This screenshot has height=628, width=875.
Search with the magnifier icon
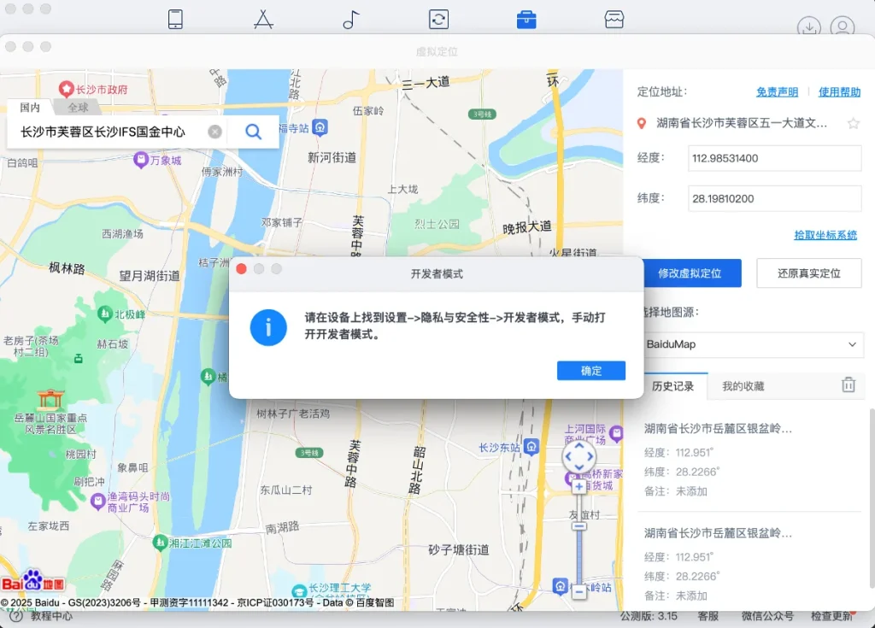(253, 132)
